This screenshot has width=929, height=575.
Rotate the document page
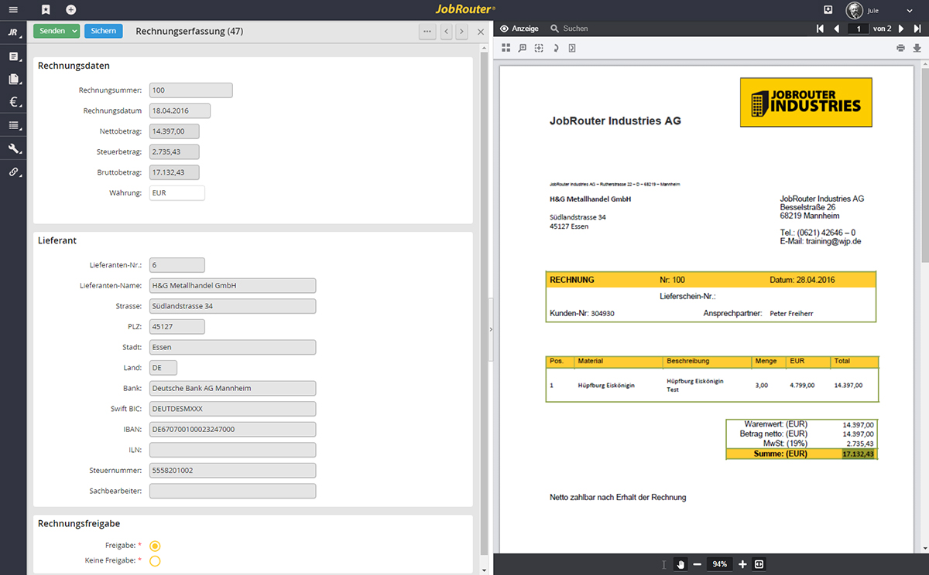click(x=556, y=48)
